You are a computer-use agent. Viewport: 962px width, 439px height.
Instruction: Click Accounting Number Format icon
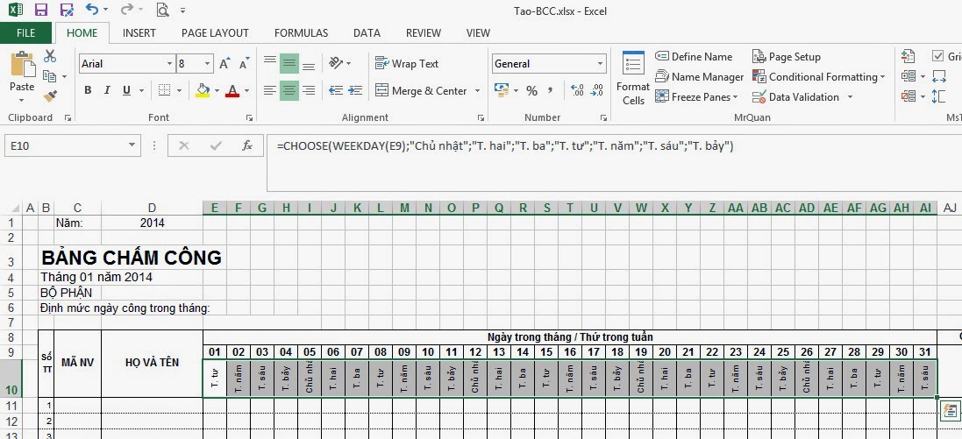tap(502, 91)
